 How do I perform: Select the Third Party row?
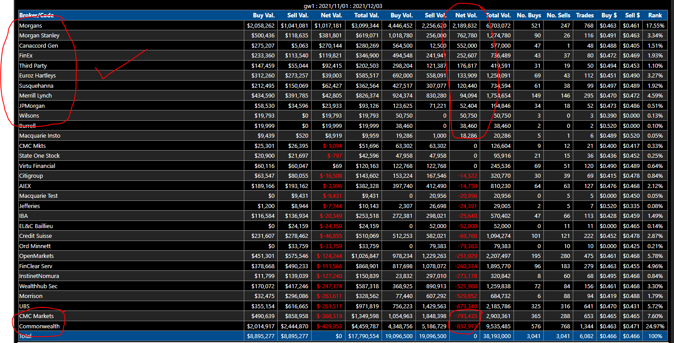pyautogui.click(x=343, y=65)
